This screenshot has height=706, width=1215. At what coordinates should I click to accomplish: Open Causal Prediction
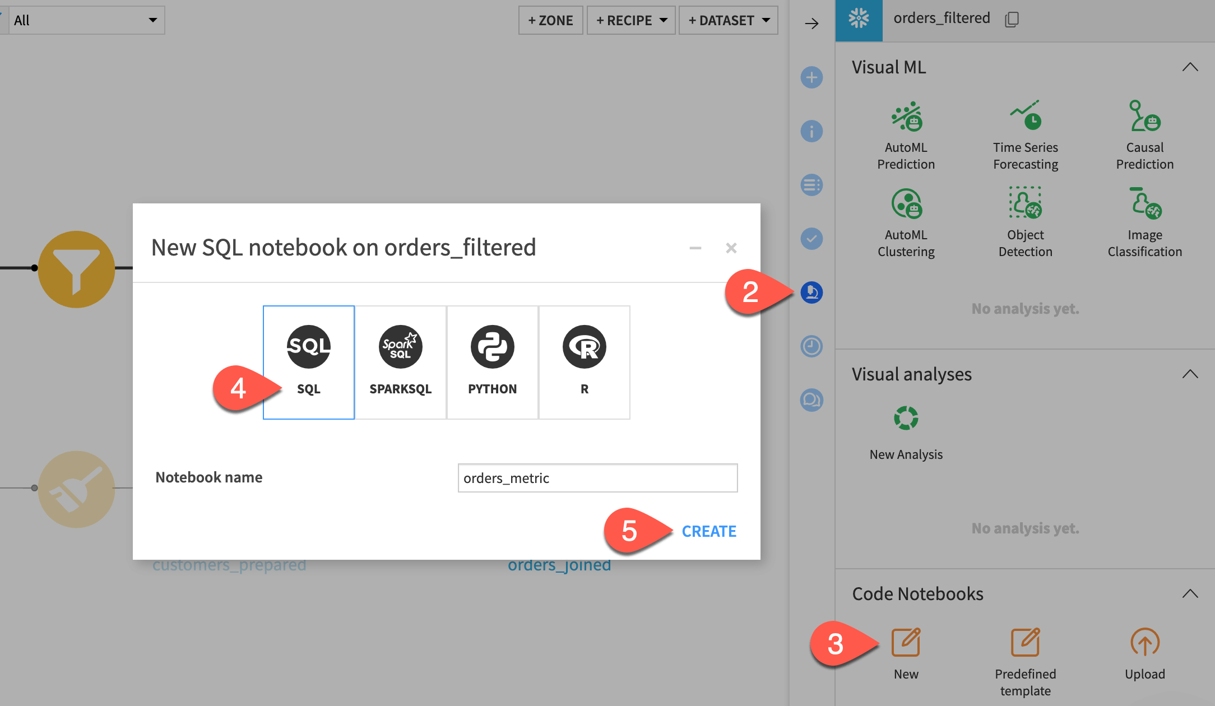[x=1144, y=134]
